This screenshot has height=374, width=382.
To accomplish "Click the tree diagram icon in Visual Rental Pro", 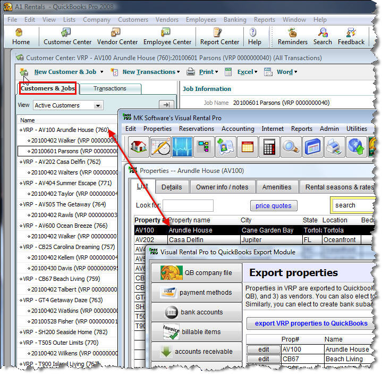I will [x=203, y=147].
